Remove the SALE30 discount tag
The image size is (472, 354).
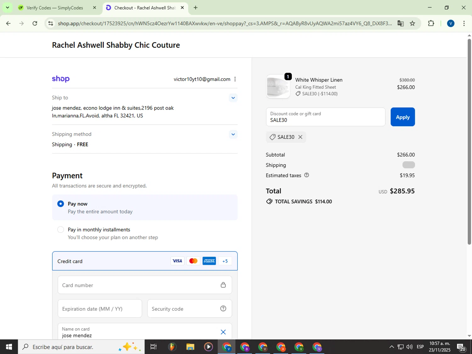(x=300, y=137)
